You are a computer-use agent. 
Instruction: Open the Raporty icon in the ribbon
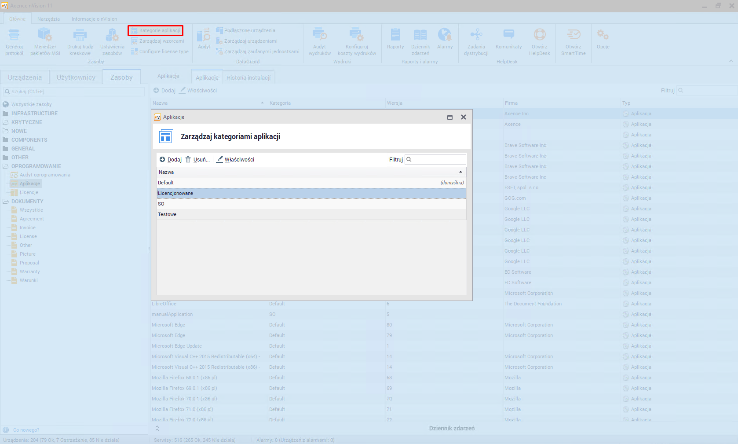coord(395,35)
